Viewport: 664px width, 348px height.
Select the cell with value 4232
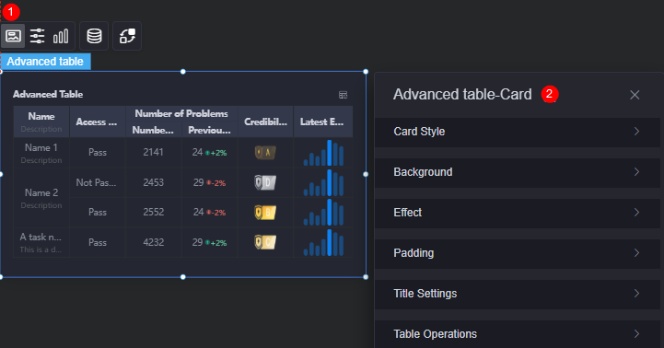[153, 242]
